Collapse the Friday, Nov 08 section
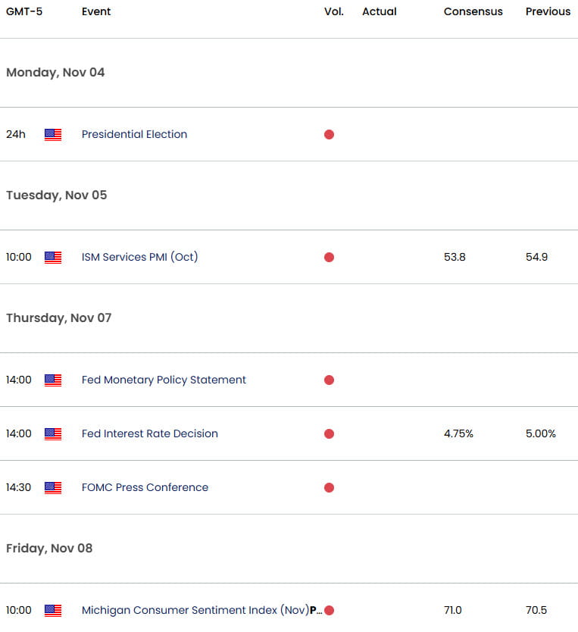Viewport: 578px width, 632px height. [48, 548]
